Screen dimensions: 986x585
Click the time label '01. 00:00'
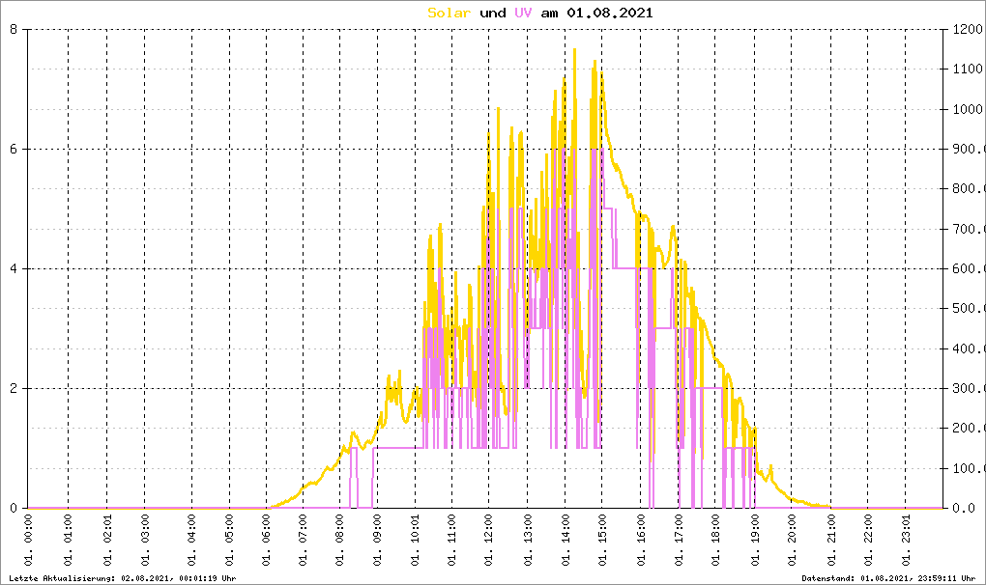click(28, 540)
